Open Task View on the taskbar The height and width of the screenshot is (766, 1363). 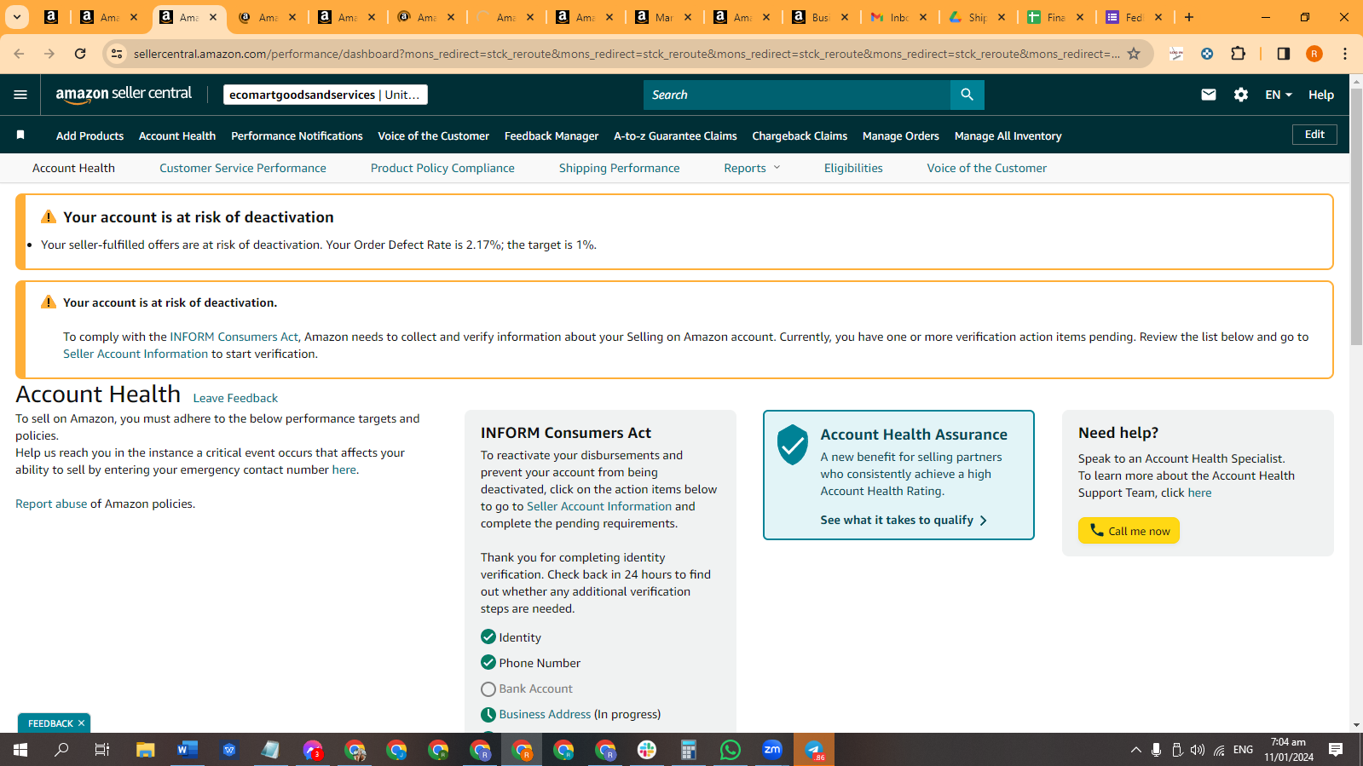tap(102, 750)
